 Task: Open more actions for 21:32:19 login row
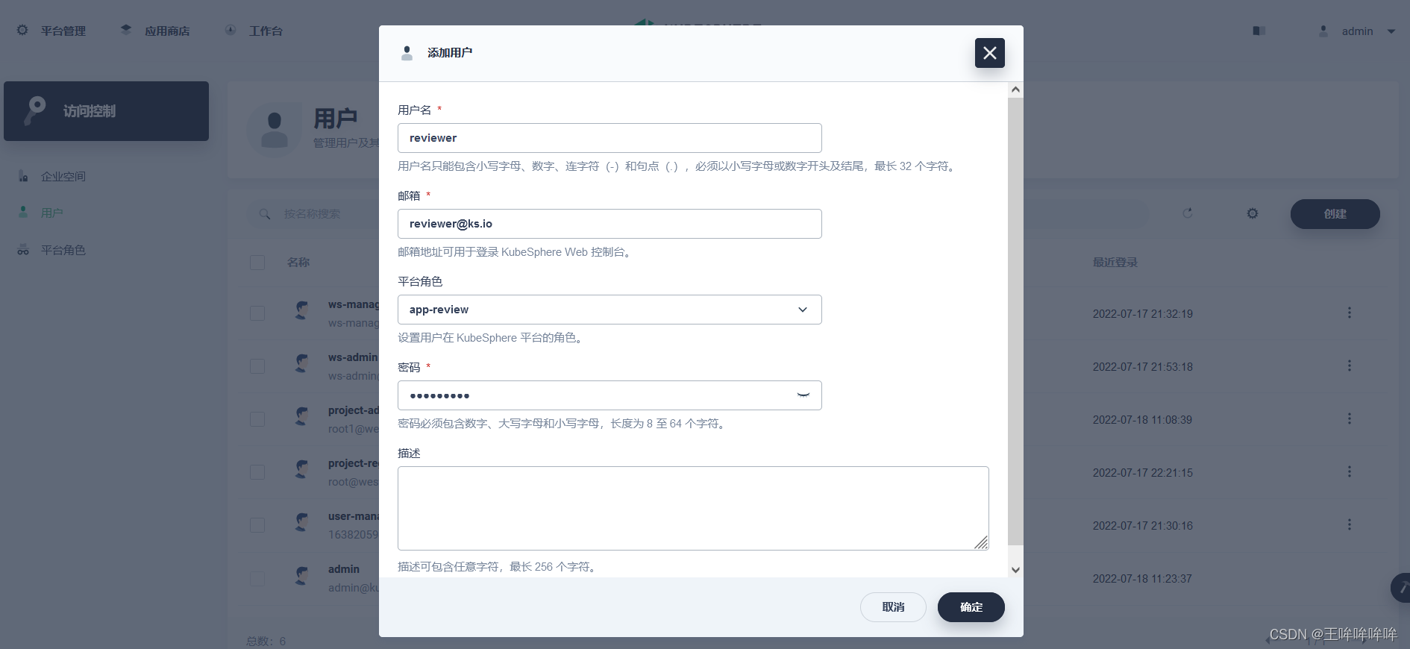1349,313
